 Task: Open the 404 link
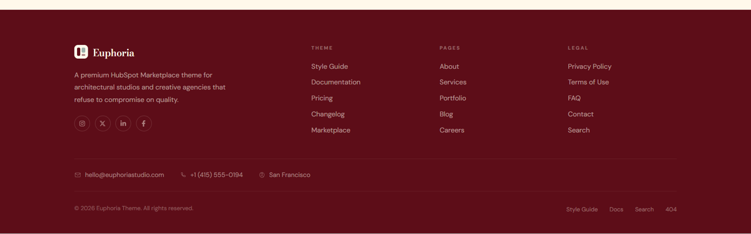(671, 210)
